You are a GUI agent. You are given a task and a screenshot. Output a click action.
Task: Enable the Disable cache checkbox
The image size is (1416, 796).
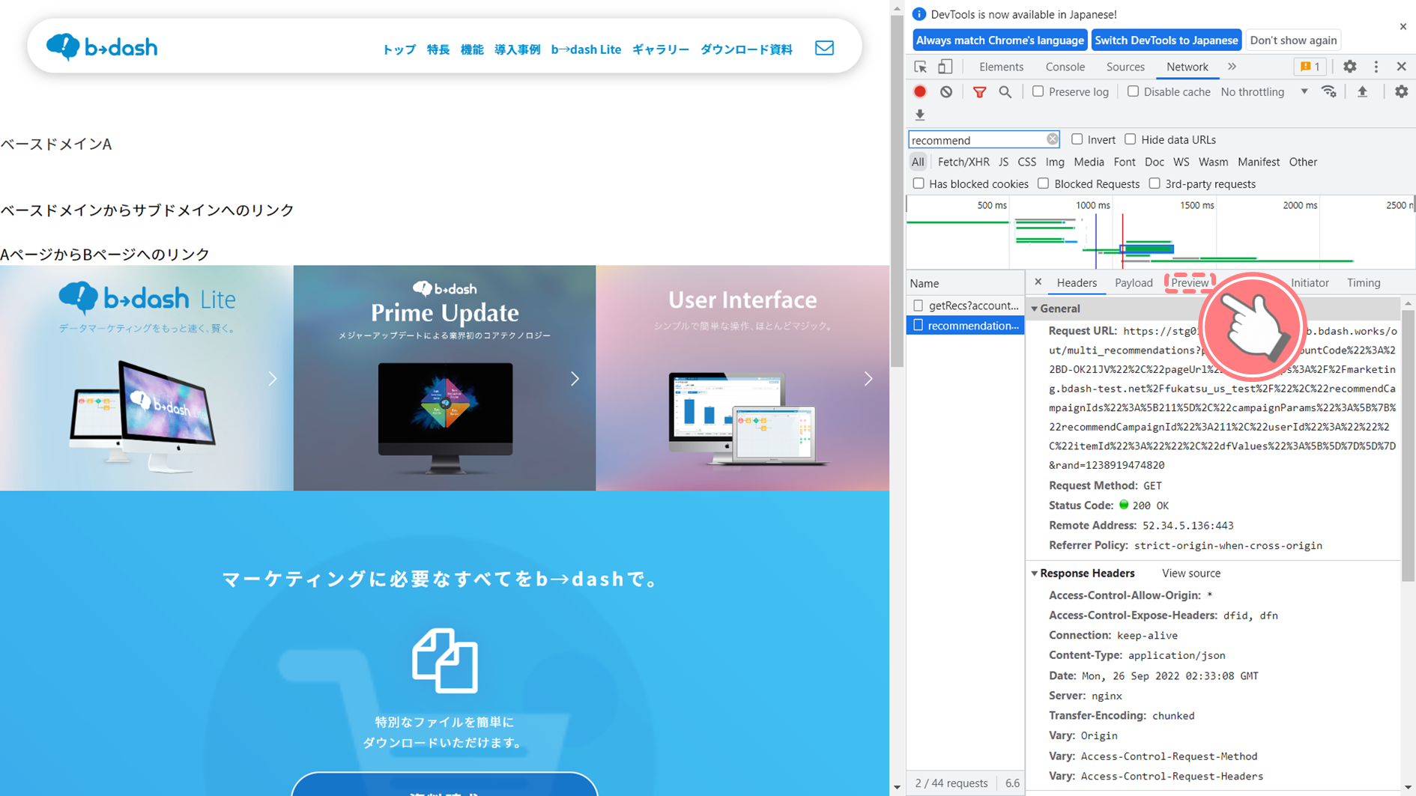pos(1133,91)
